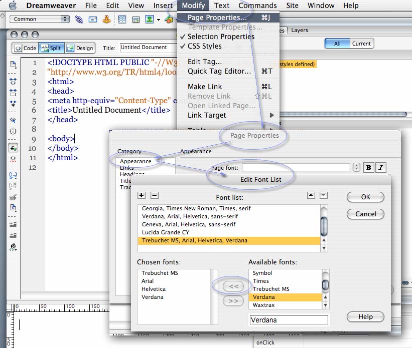Toggle italic for the page font
The height and width of the screenshot is (348, 412).
point(381,168)
